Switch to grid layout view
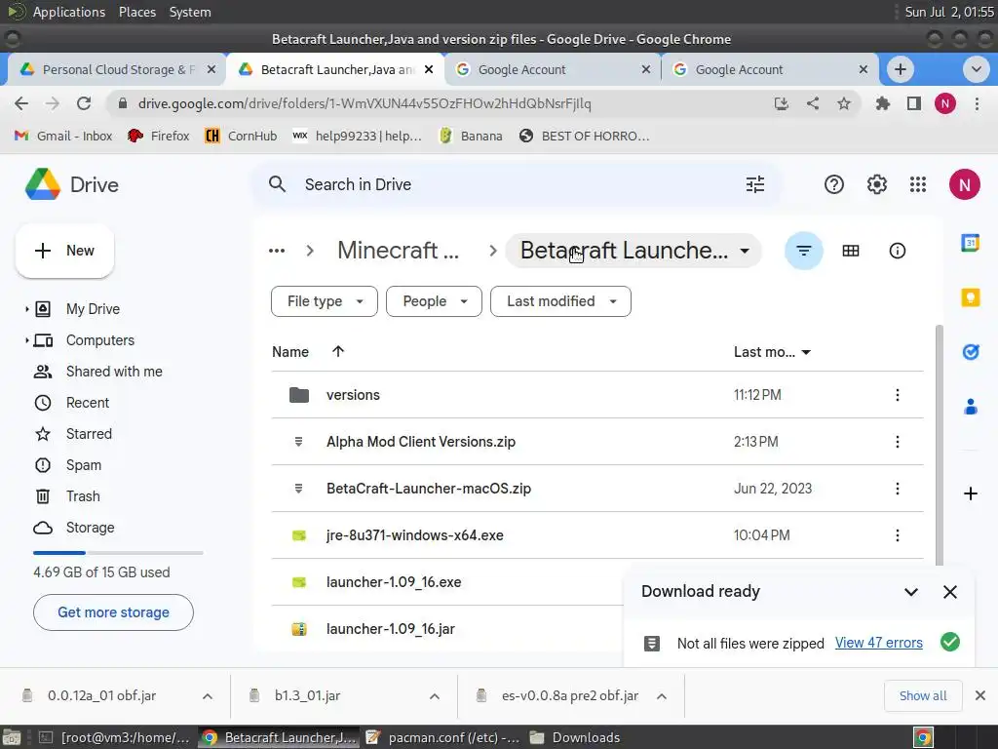This screenshot has width=998, height=749. tap(850, 251)
